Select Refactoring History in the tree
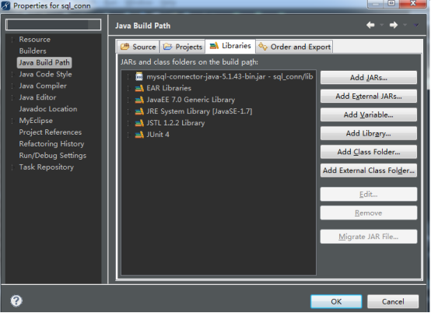This screenshot has height=313, width=431. click(51, 144)
